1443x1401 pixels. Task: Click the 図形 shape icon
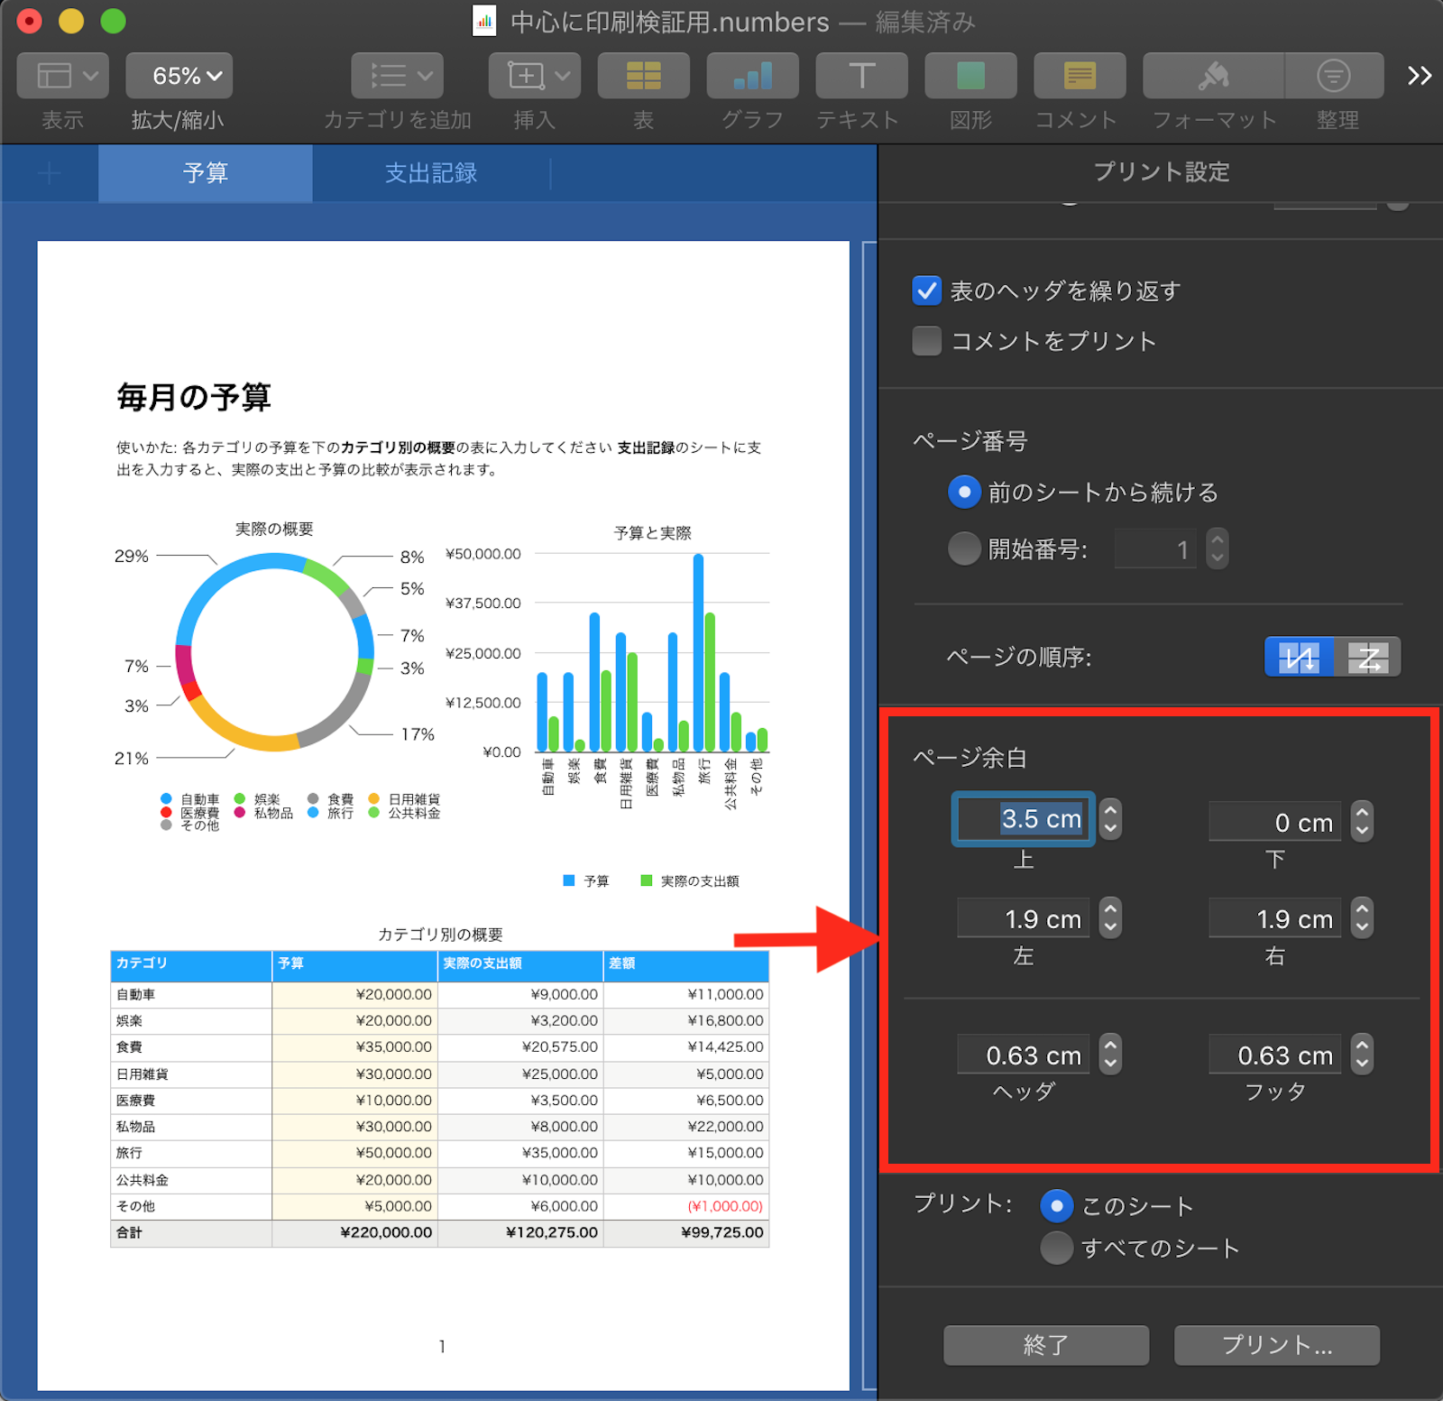(x=970, y=76)
